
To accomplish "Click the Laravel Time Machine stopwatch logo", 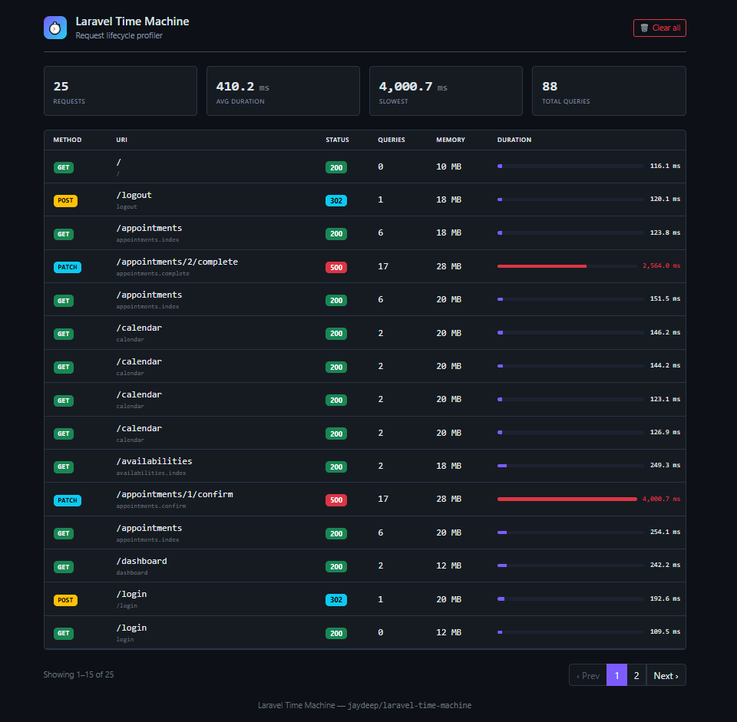I will pos(55,28).
